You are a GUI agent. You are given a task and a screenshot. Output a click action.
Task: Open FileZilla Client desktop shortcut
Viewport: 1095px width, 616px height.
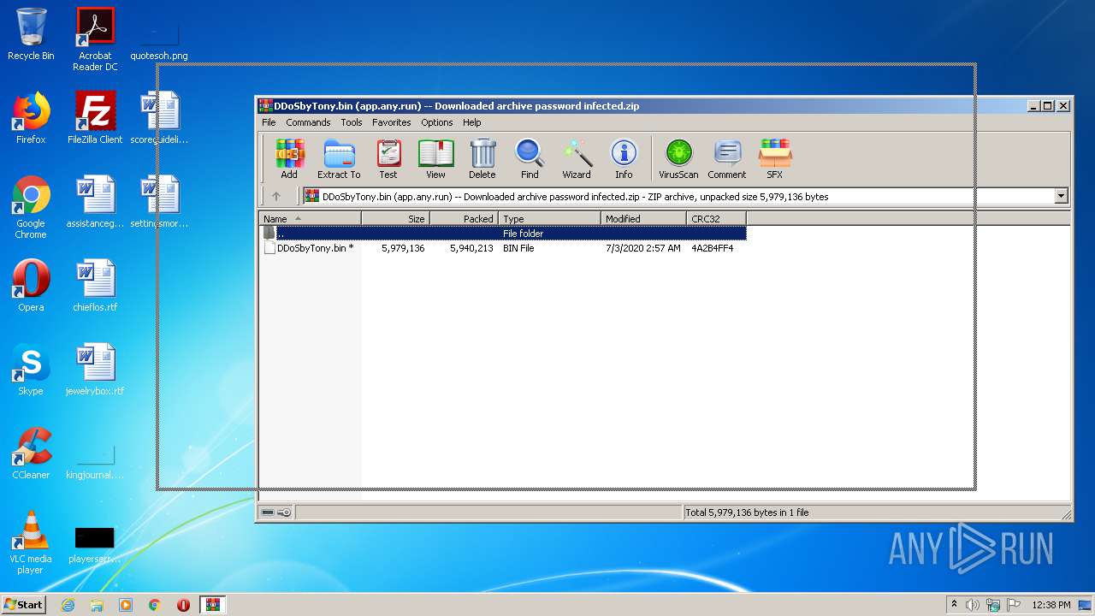click(x=95, y=118)
